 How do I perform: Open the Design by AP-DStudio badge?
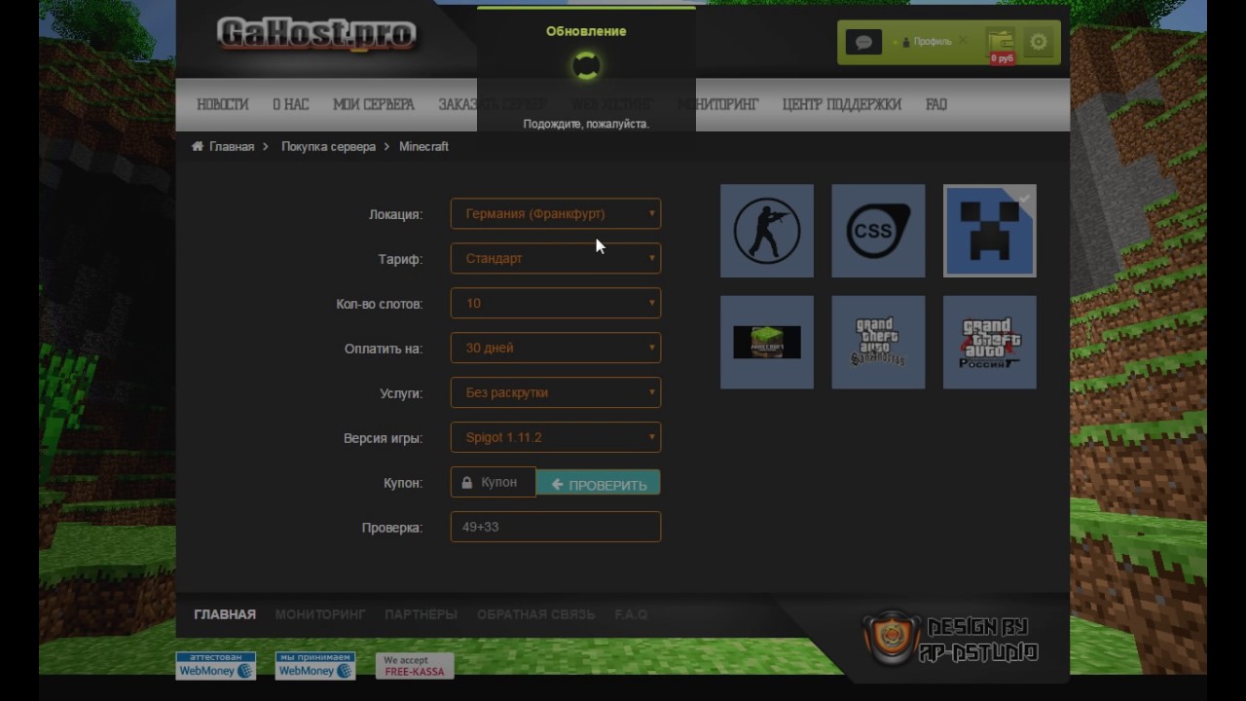coord(951,640)
